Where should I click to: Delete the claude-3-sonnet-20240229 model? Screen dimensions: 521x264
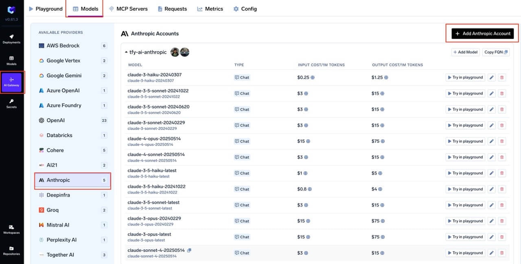502,125
